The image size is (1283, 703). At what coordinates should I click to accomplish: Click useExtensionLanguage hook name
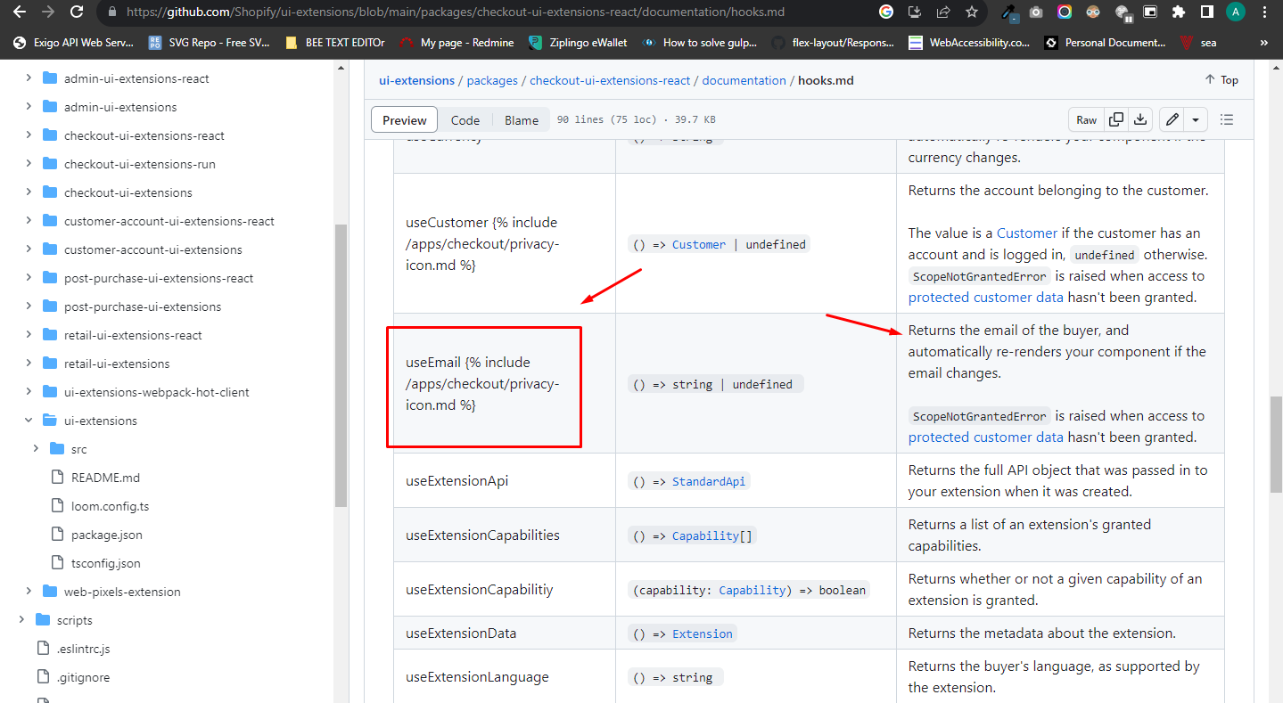tap(477, 677)
